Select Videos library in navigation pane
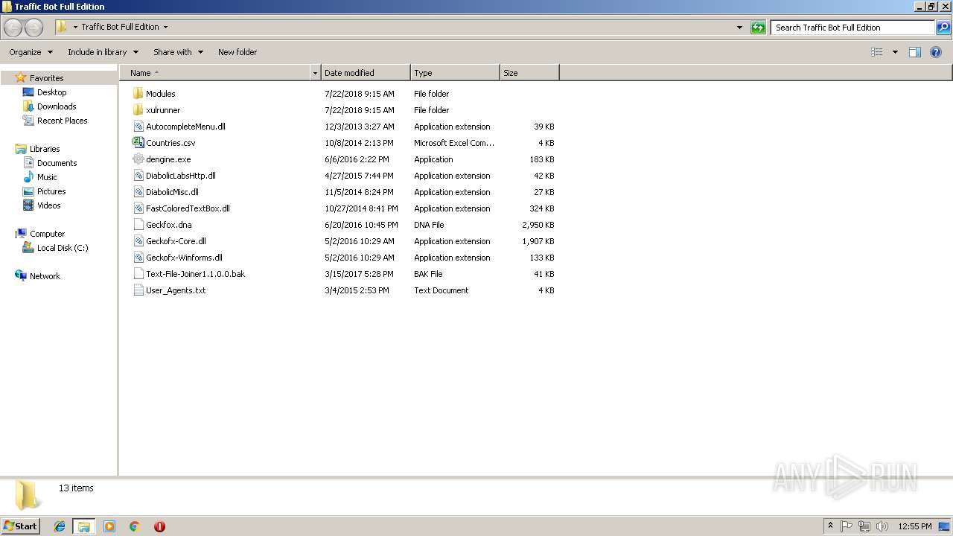This screenshot has height=536, width=953. coord(48,205)
